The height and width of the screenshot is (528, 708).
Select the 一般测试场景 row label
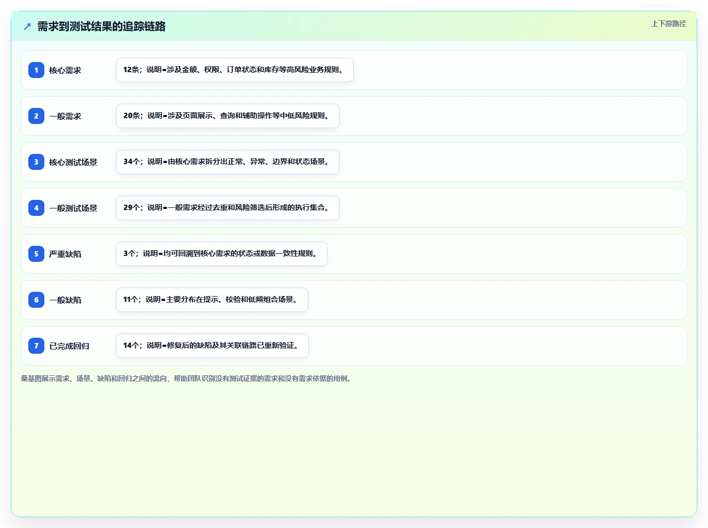coord(73,208)
